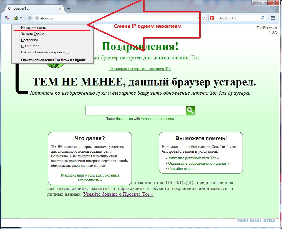Open the hamburger menu button
The image size is (282, 229).
coord(273,18)
